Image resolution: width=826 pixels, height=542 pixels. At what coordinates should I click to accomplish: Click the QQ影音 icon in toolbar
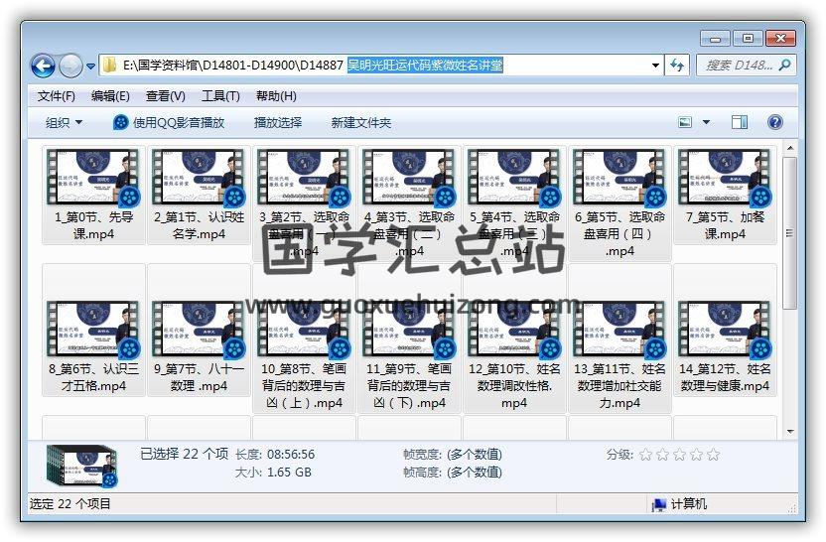coord(121,123)
